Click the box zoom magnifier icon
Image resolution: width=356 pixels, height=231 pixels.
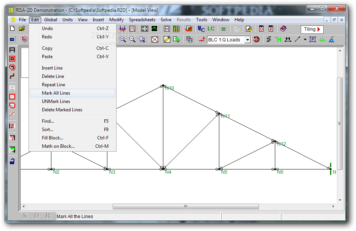point(142,40)
